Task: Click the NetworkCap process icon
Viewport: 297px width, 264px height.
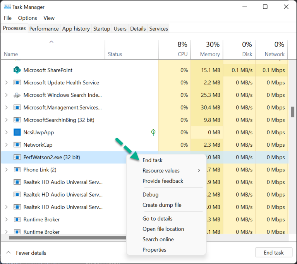Action: 17,145
